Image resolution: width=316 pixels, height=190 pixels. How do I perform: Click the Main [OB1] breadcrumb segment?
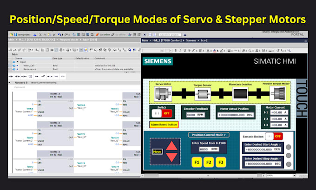click(90, 39)
